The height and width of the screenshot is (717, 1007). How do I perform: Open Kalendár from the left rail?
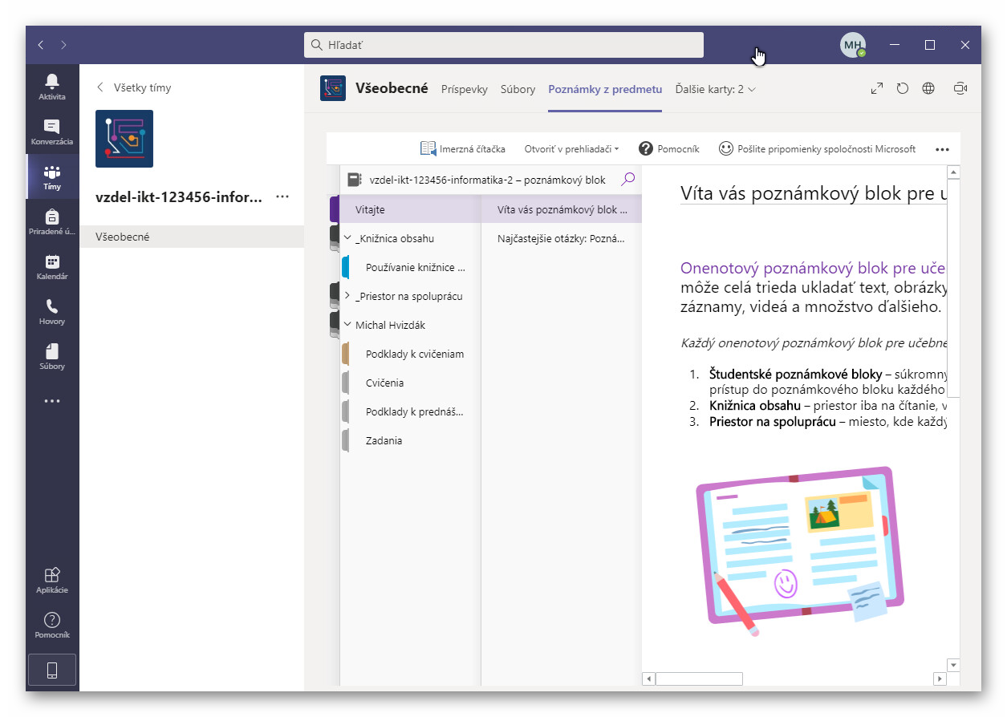click(52, 266)
